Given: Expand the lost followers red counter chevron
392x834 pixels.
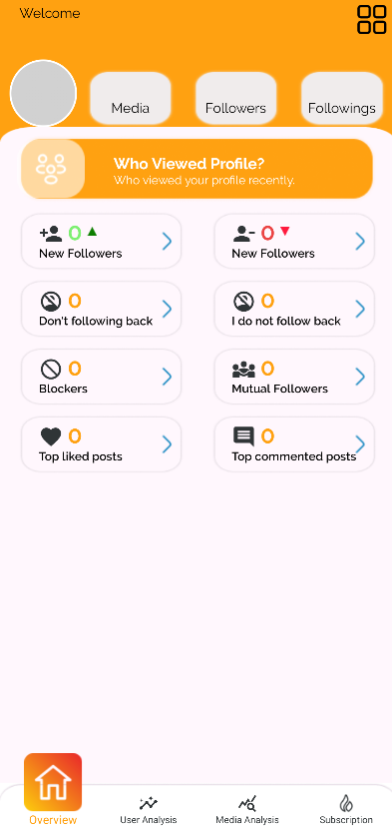Looking at the screenshot, I should click(x=361, y=242).
